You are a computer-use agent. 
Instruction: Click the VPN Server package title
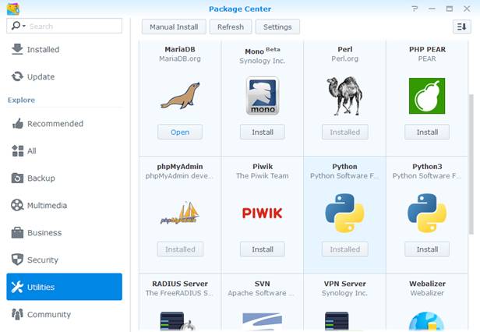point(344,284)
